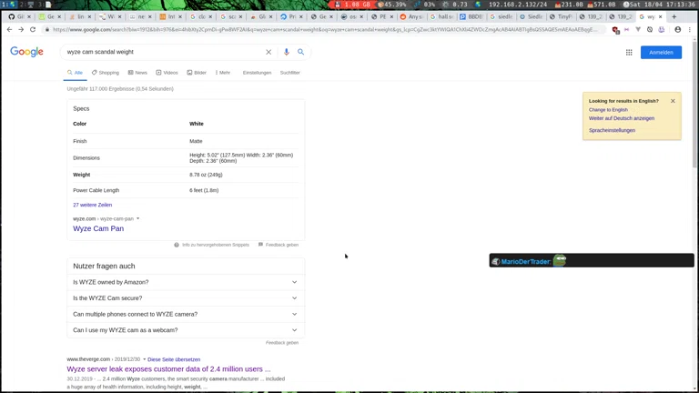This screenshot has width=699, height=393.
Task: Click the grey funnel extension icon
Action: pyautogui.click(x=638, y=30)
